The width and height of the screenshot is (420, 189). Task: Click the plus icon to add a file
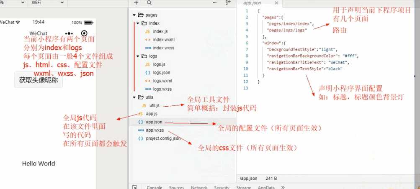click(136, 3)
